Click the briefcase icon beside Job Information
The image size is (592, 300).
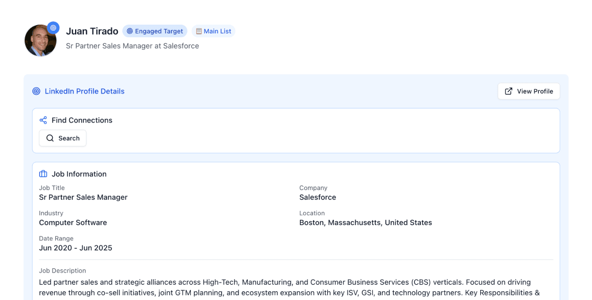[x=43, y=174]
